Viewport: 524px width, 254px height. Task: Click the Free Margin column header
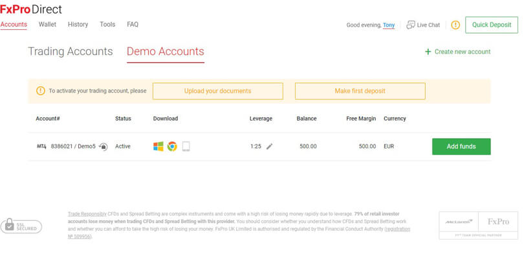(x=361, y=119)
